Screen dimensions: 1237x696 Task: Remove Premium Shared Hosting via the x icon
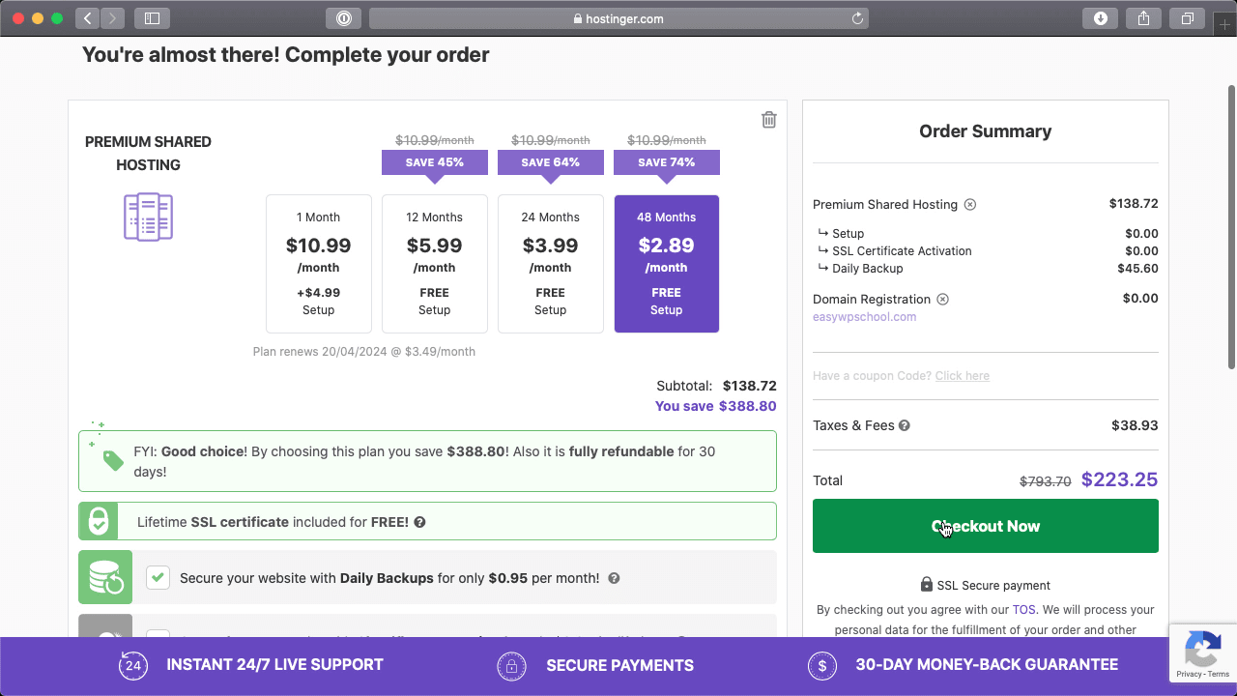point(970,205)
